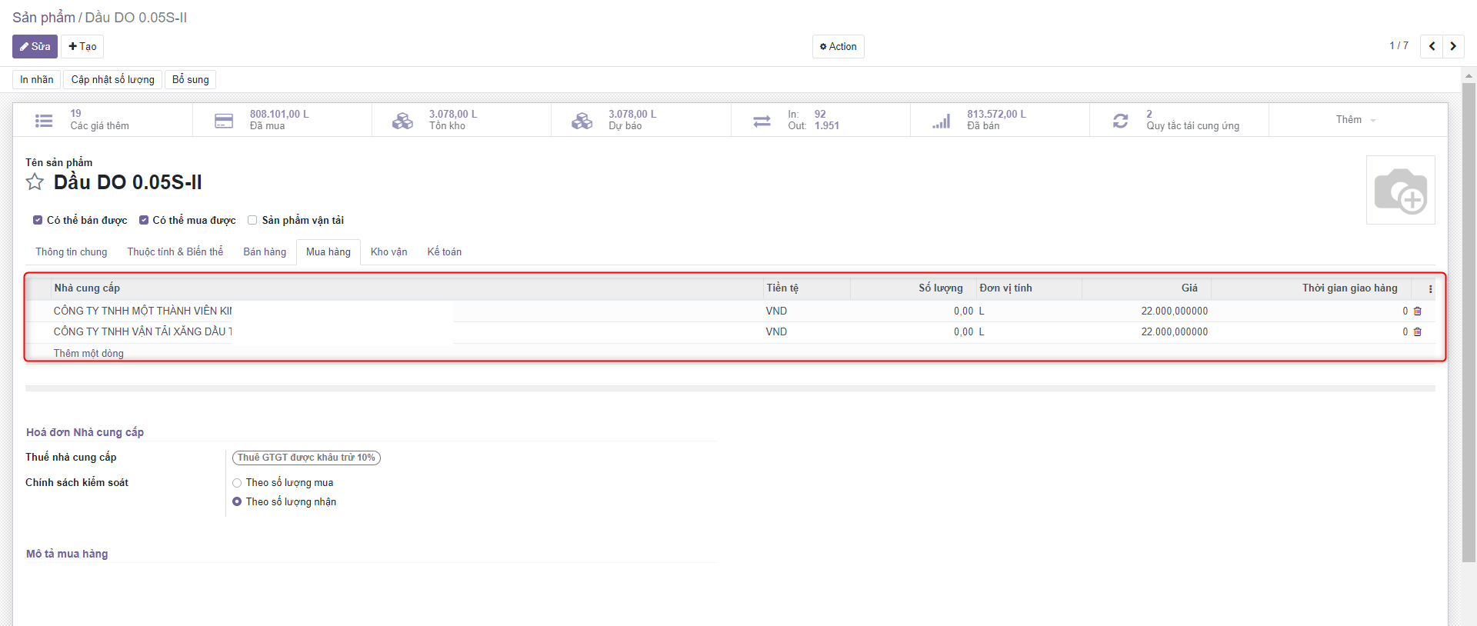Toggle the 'Có thể bán được' checkbox
This screenshot has width=1477, height=626.
38,221
